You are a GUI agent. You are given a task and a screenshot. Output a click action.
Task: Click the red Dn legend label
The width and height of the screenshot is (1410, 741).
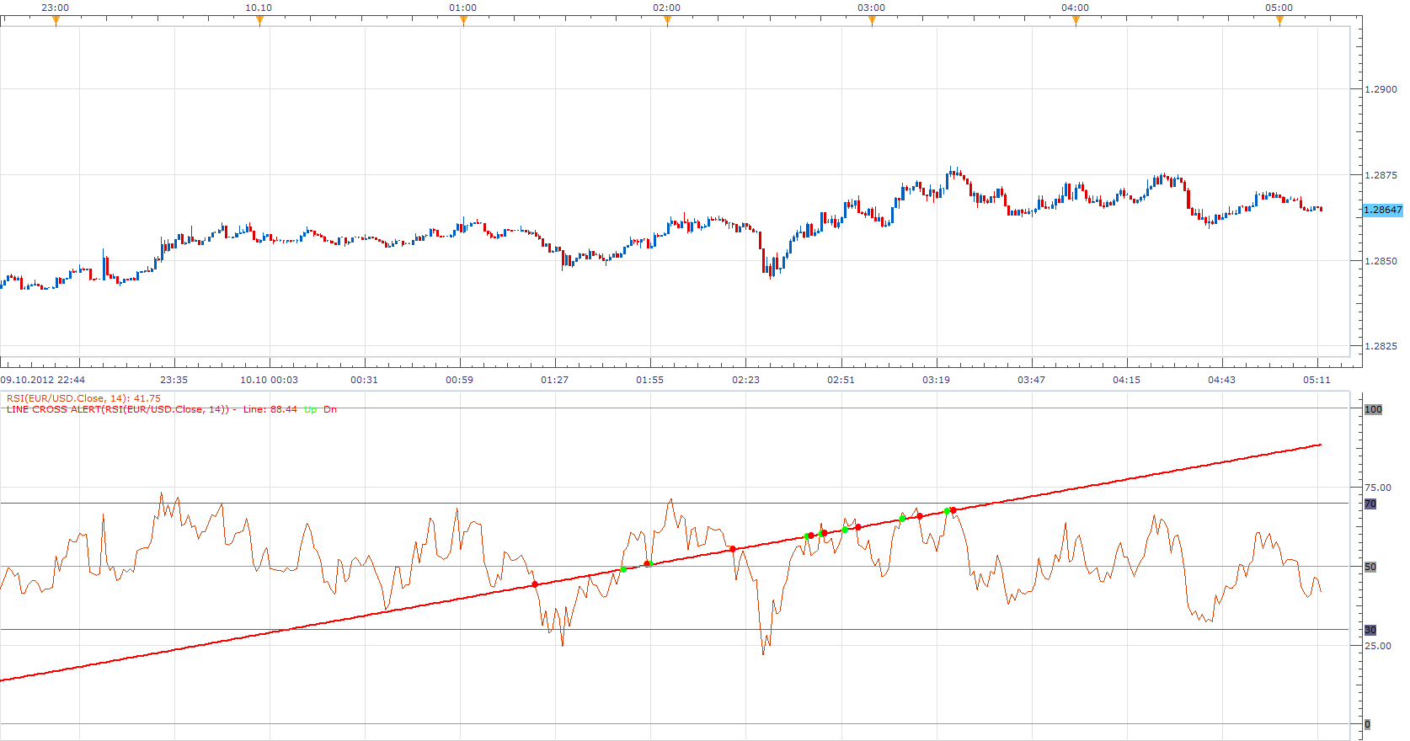pos(330,409)
